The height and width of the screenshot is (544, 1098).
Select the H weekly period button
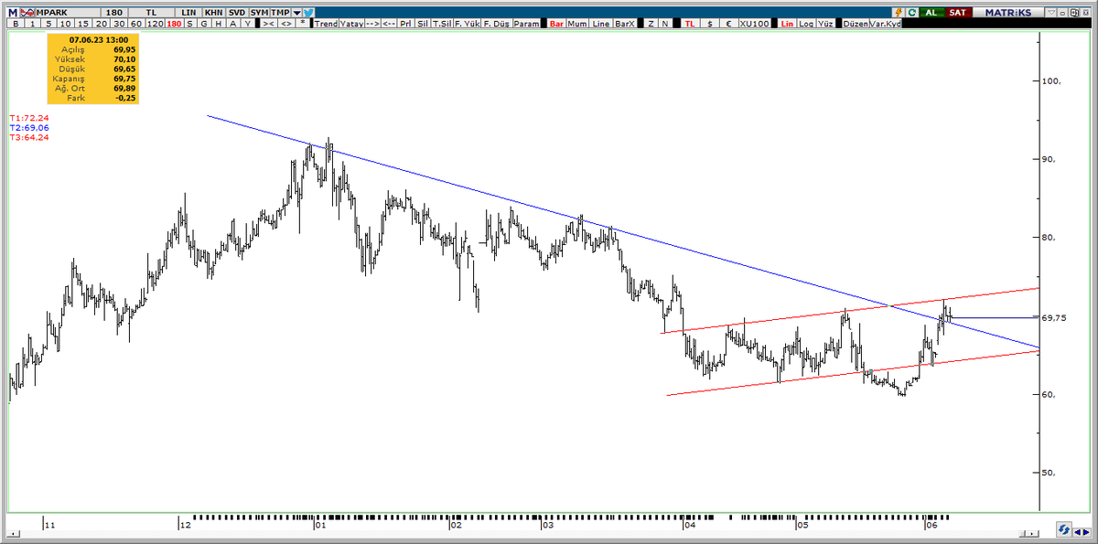click(219, 24)
